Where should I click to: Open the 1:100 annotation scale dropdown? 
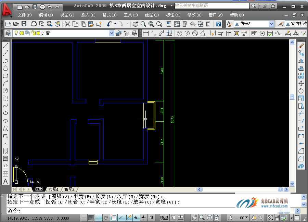coord(246,218)
